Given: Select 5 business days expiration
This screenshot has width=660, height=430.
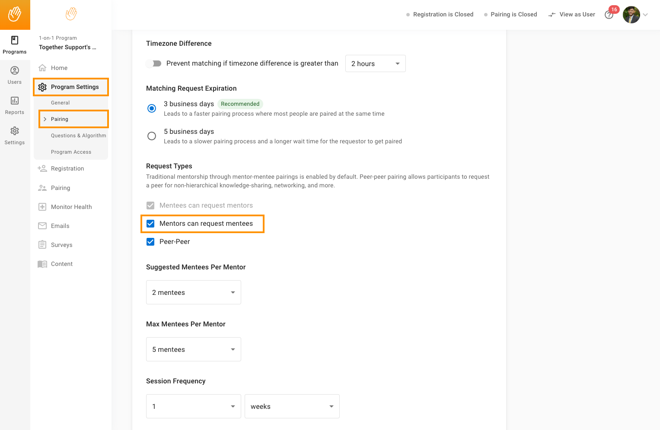Looking at the screenshot, I should click(152, 136).
